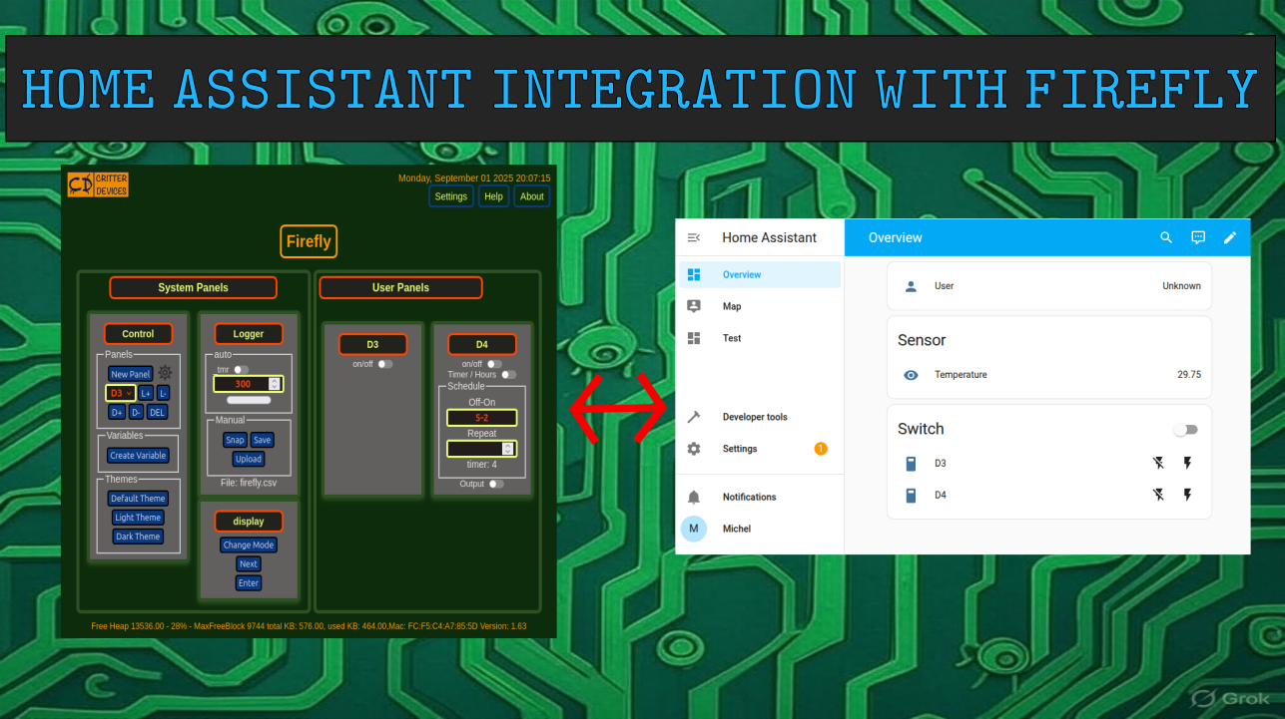Click the D+ button
The width and height of the screenshot is (1285, 719).
tap(117, 412)
